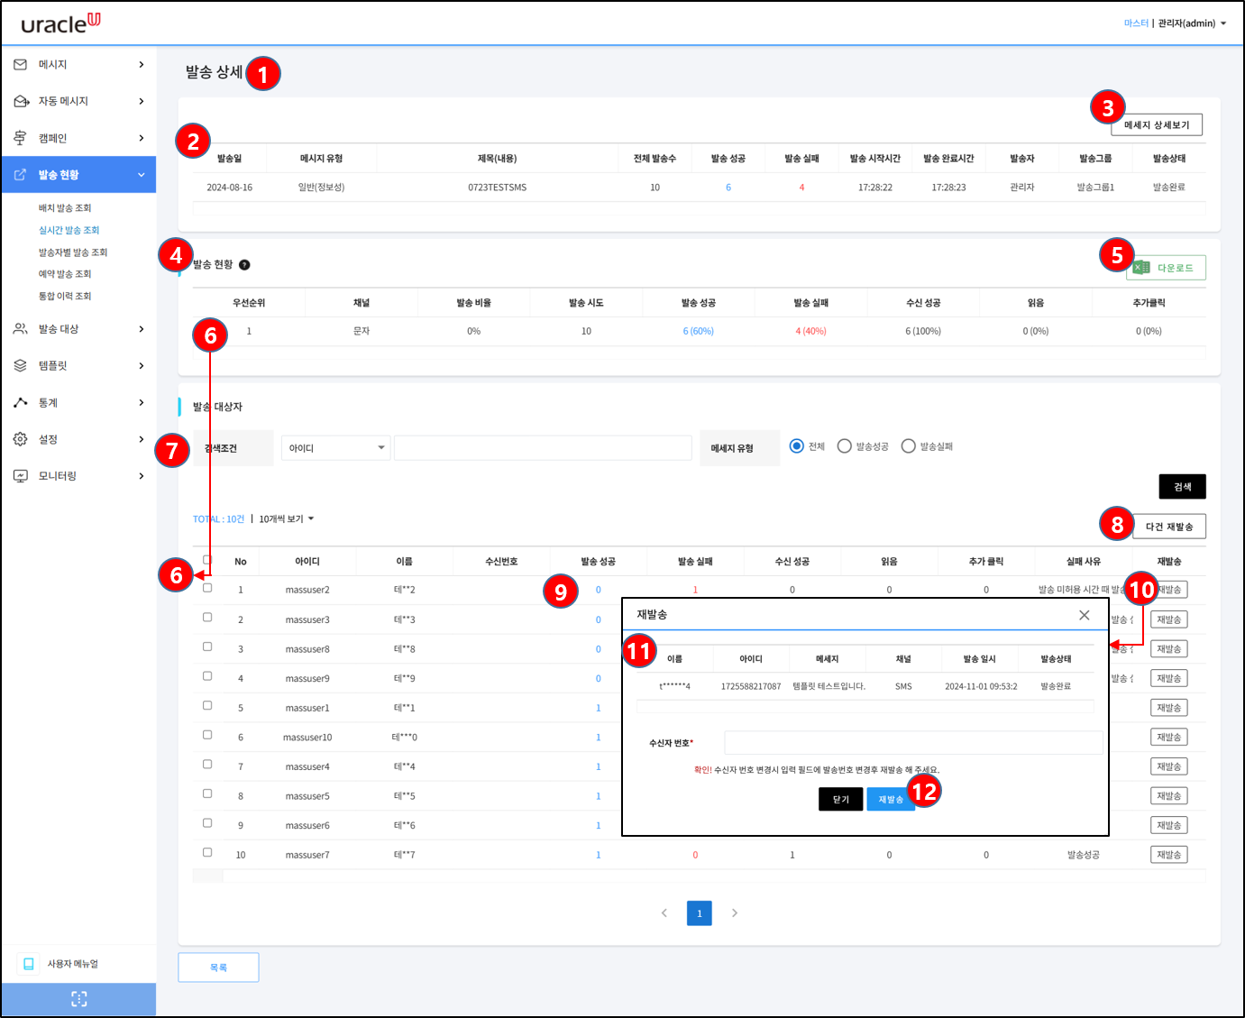Open the 아이디 search condition dropdown
Viewport: 1245px width, 1018px height.
coord(336,448)
